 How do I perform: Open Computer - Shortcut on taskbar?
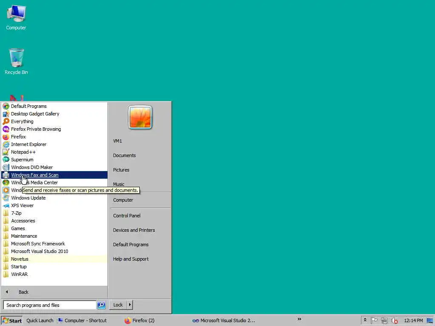coord(82,320)
